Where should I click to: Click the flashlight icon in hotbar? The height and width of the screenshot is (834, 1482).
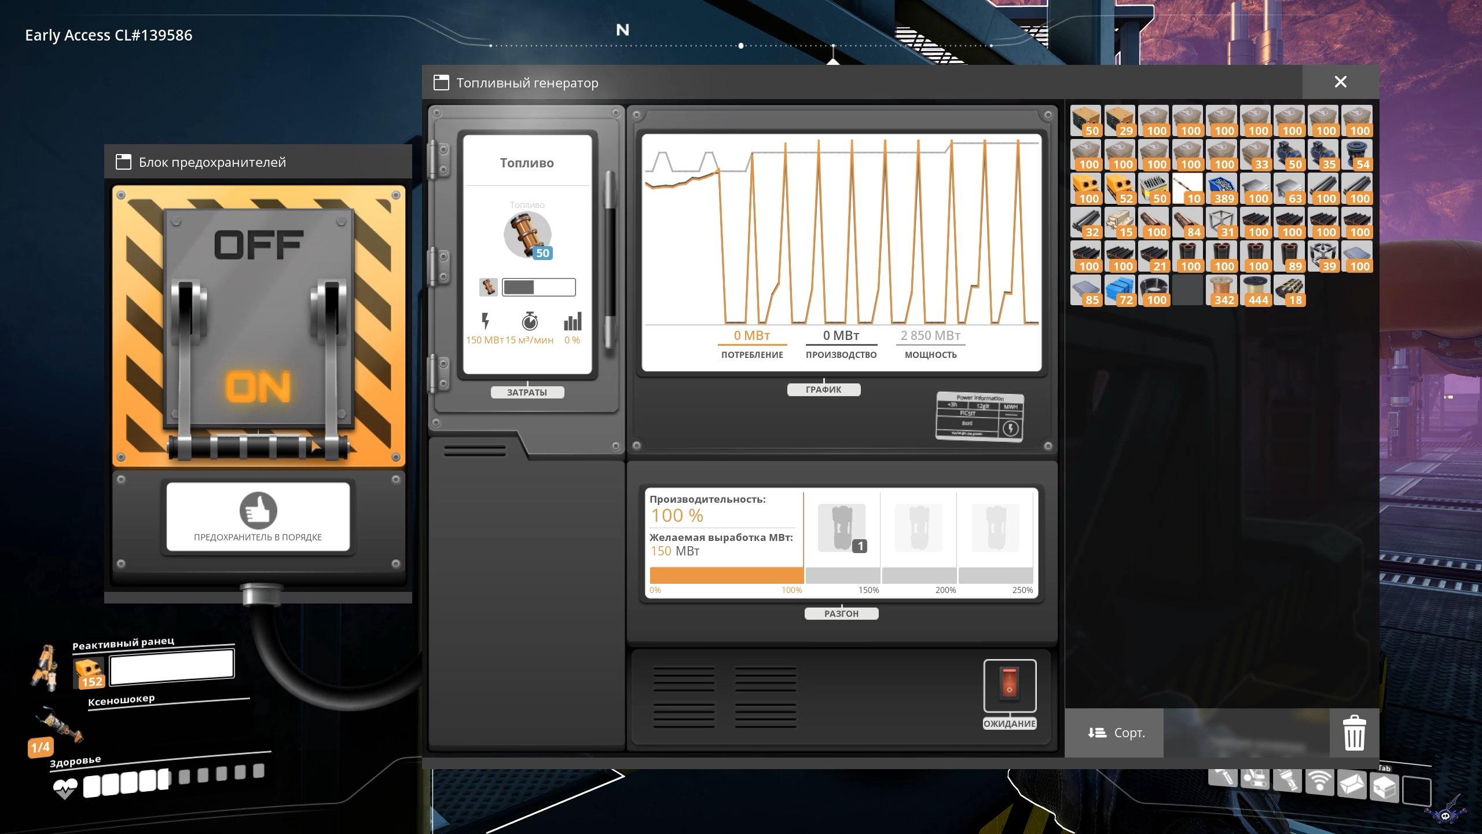[1287, 781]
